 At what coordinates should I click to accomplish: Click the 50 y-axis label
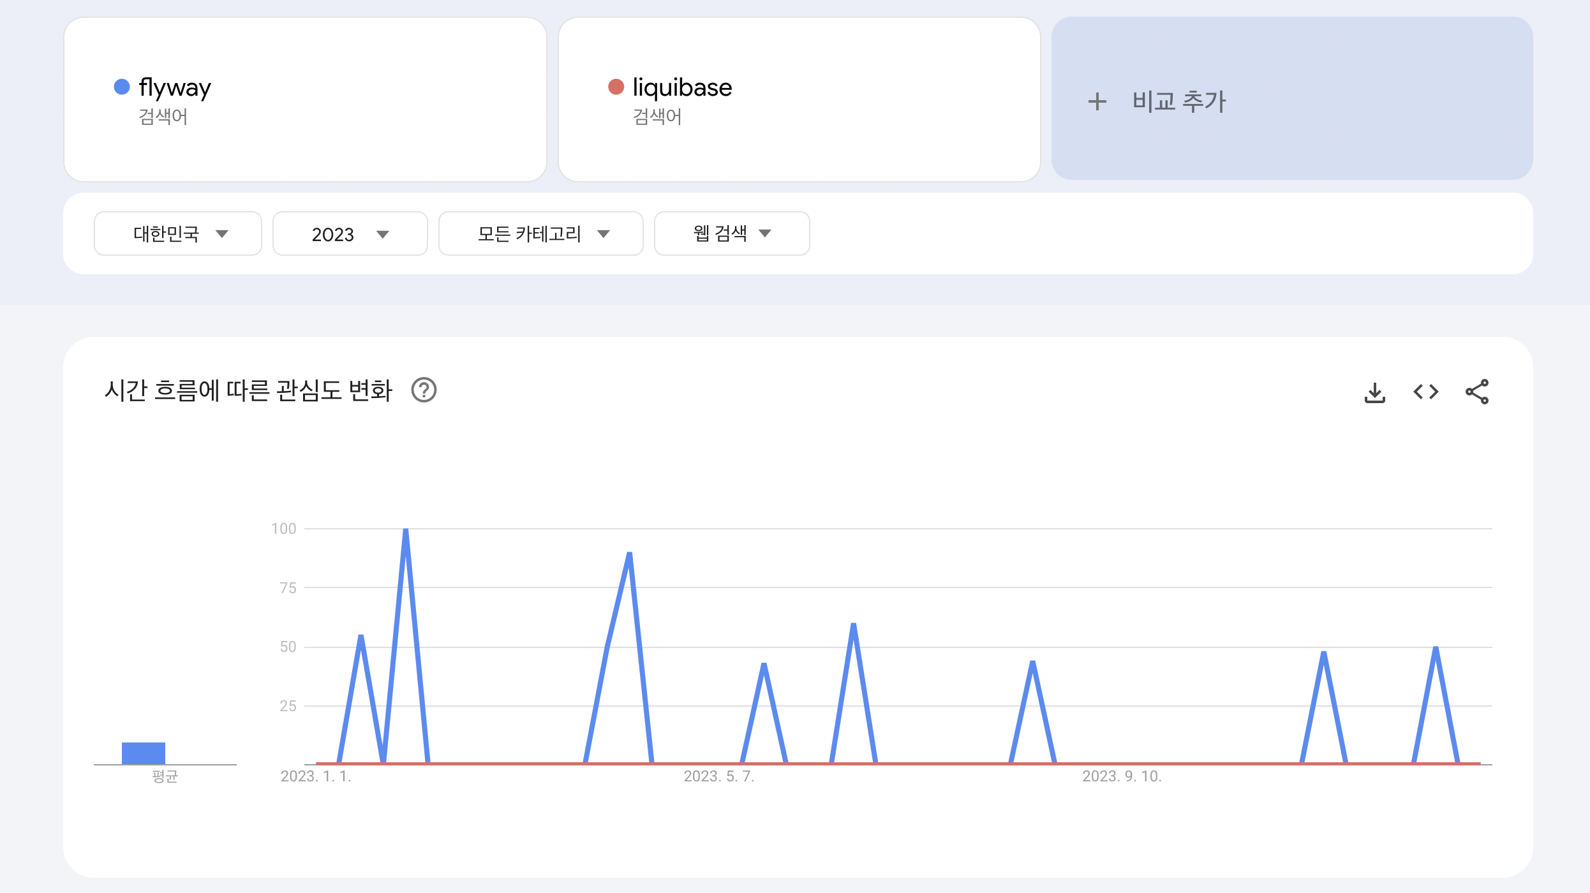click(288, 647)
